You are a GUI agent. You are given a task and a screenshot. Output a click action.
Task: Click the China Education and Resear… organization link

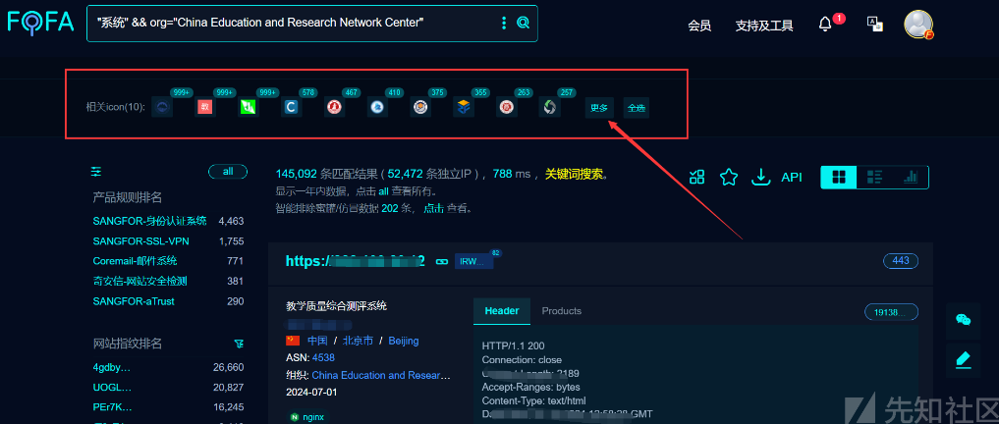[x=381, y=375]
